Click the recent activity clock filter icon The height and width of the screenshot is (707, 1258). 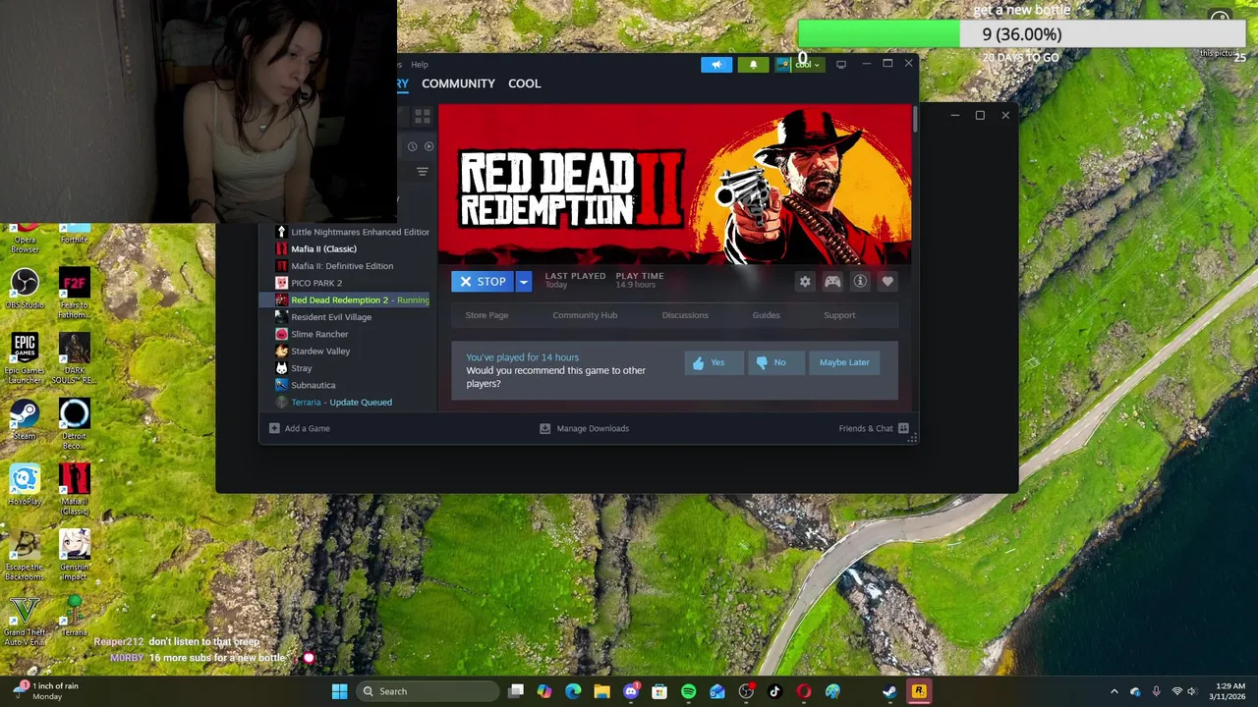coord(412,146)
